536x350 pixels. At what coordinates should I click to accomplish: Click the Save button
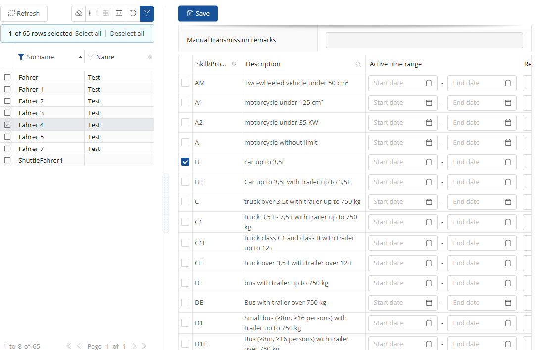click(198, 14)
